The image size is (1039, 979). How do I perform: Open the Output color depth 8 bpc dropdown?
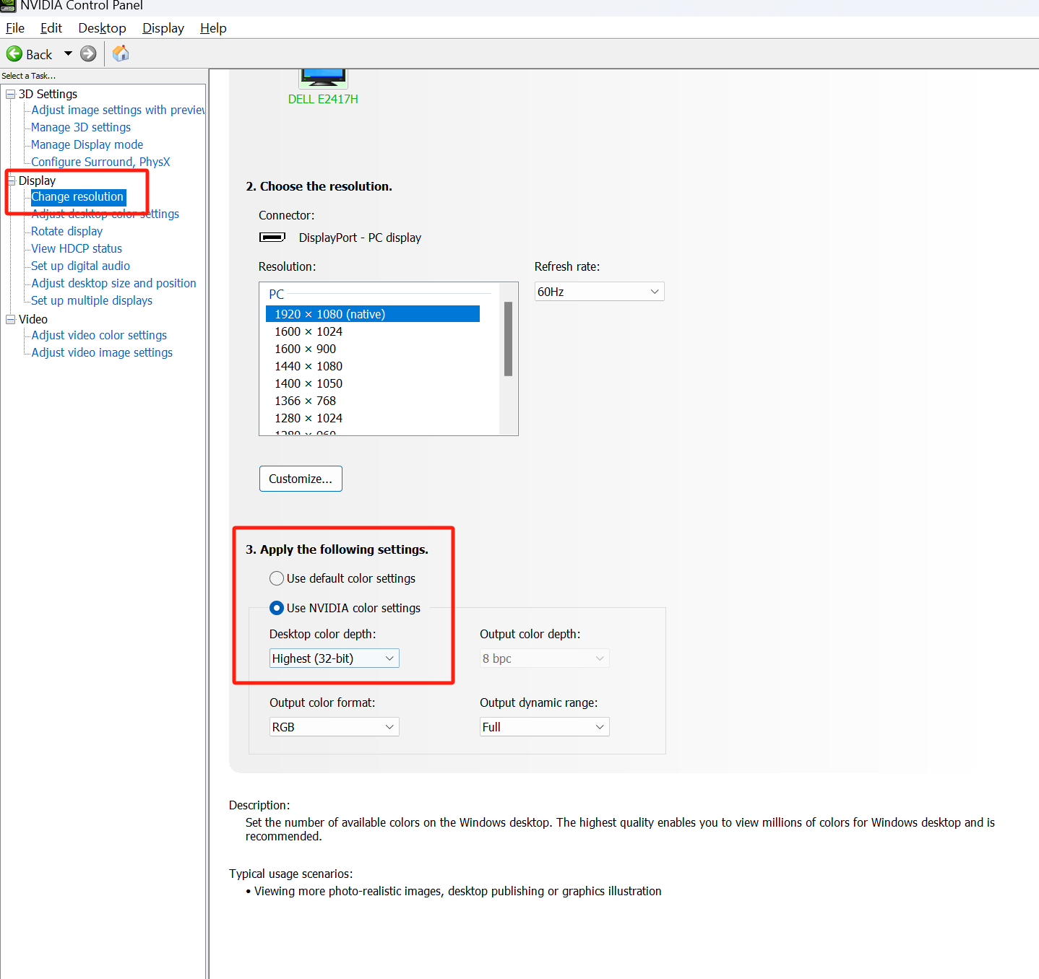click(544, 658)
